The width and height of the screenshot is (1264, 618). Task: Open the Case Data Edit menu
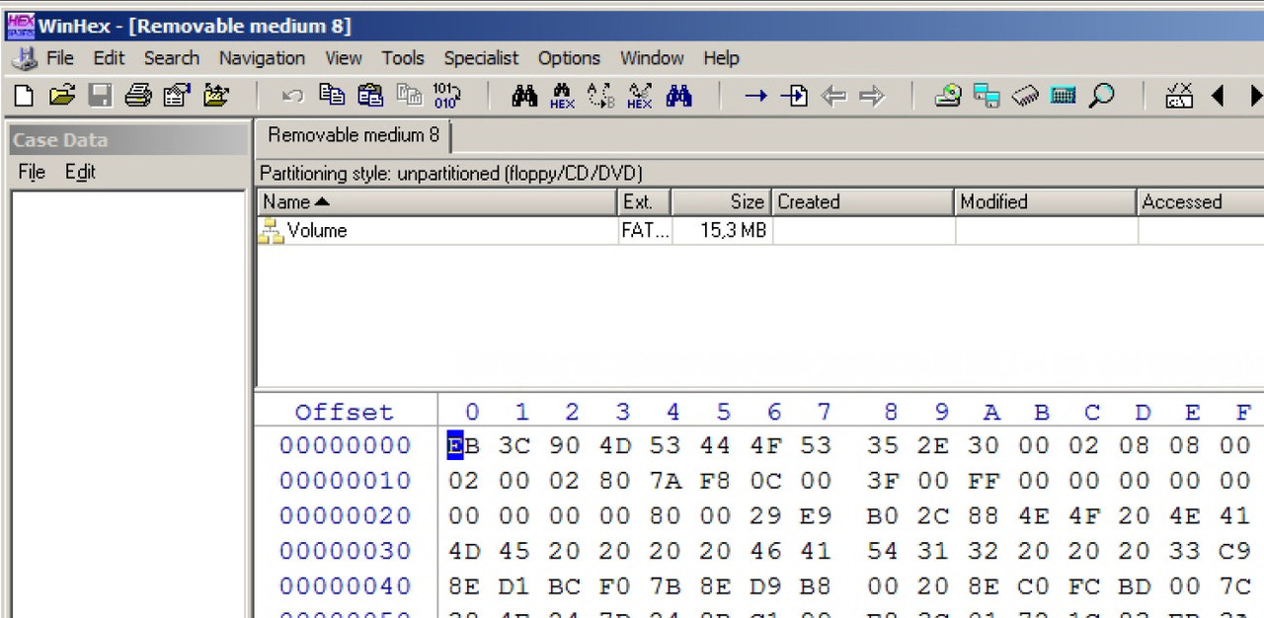(x=80, y=172)
